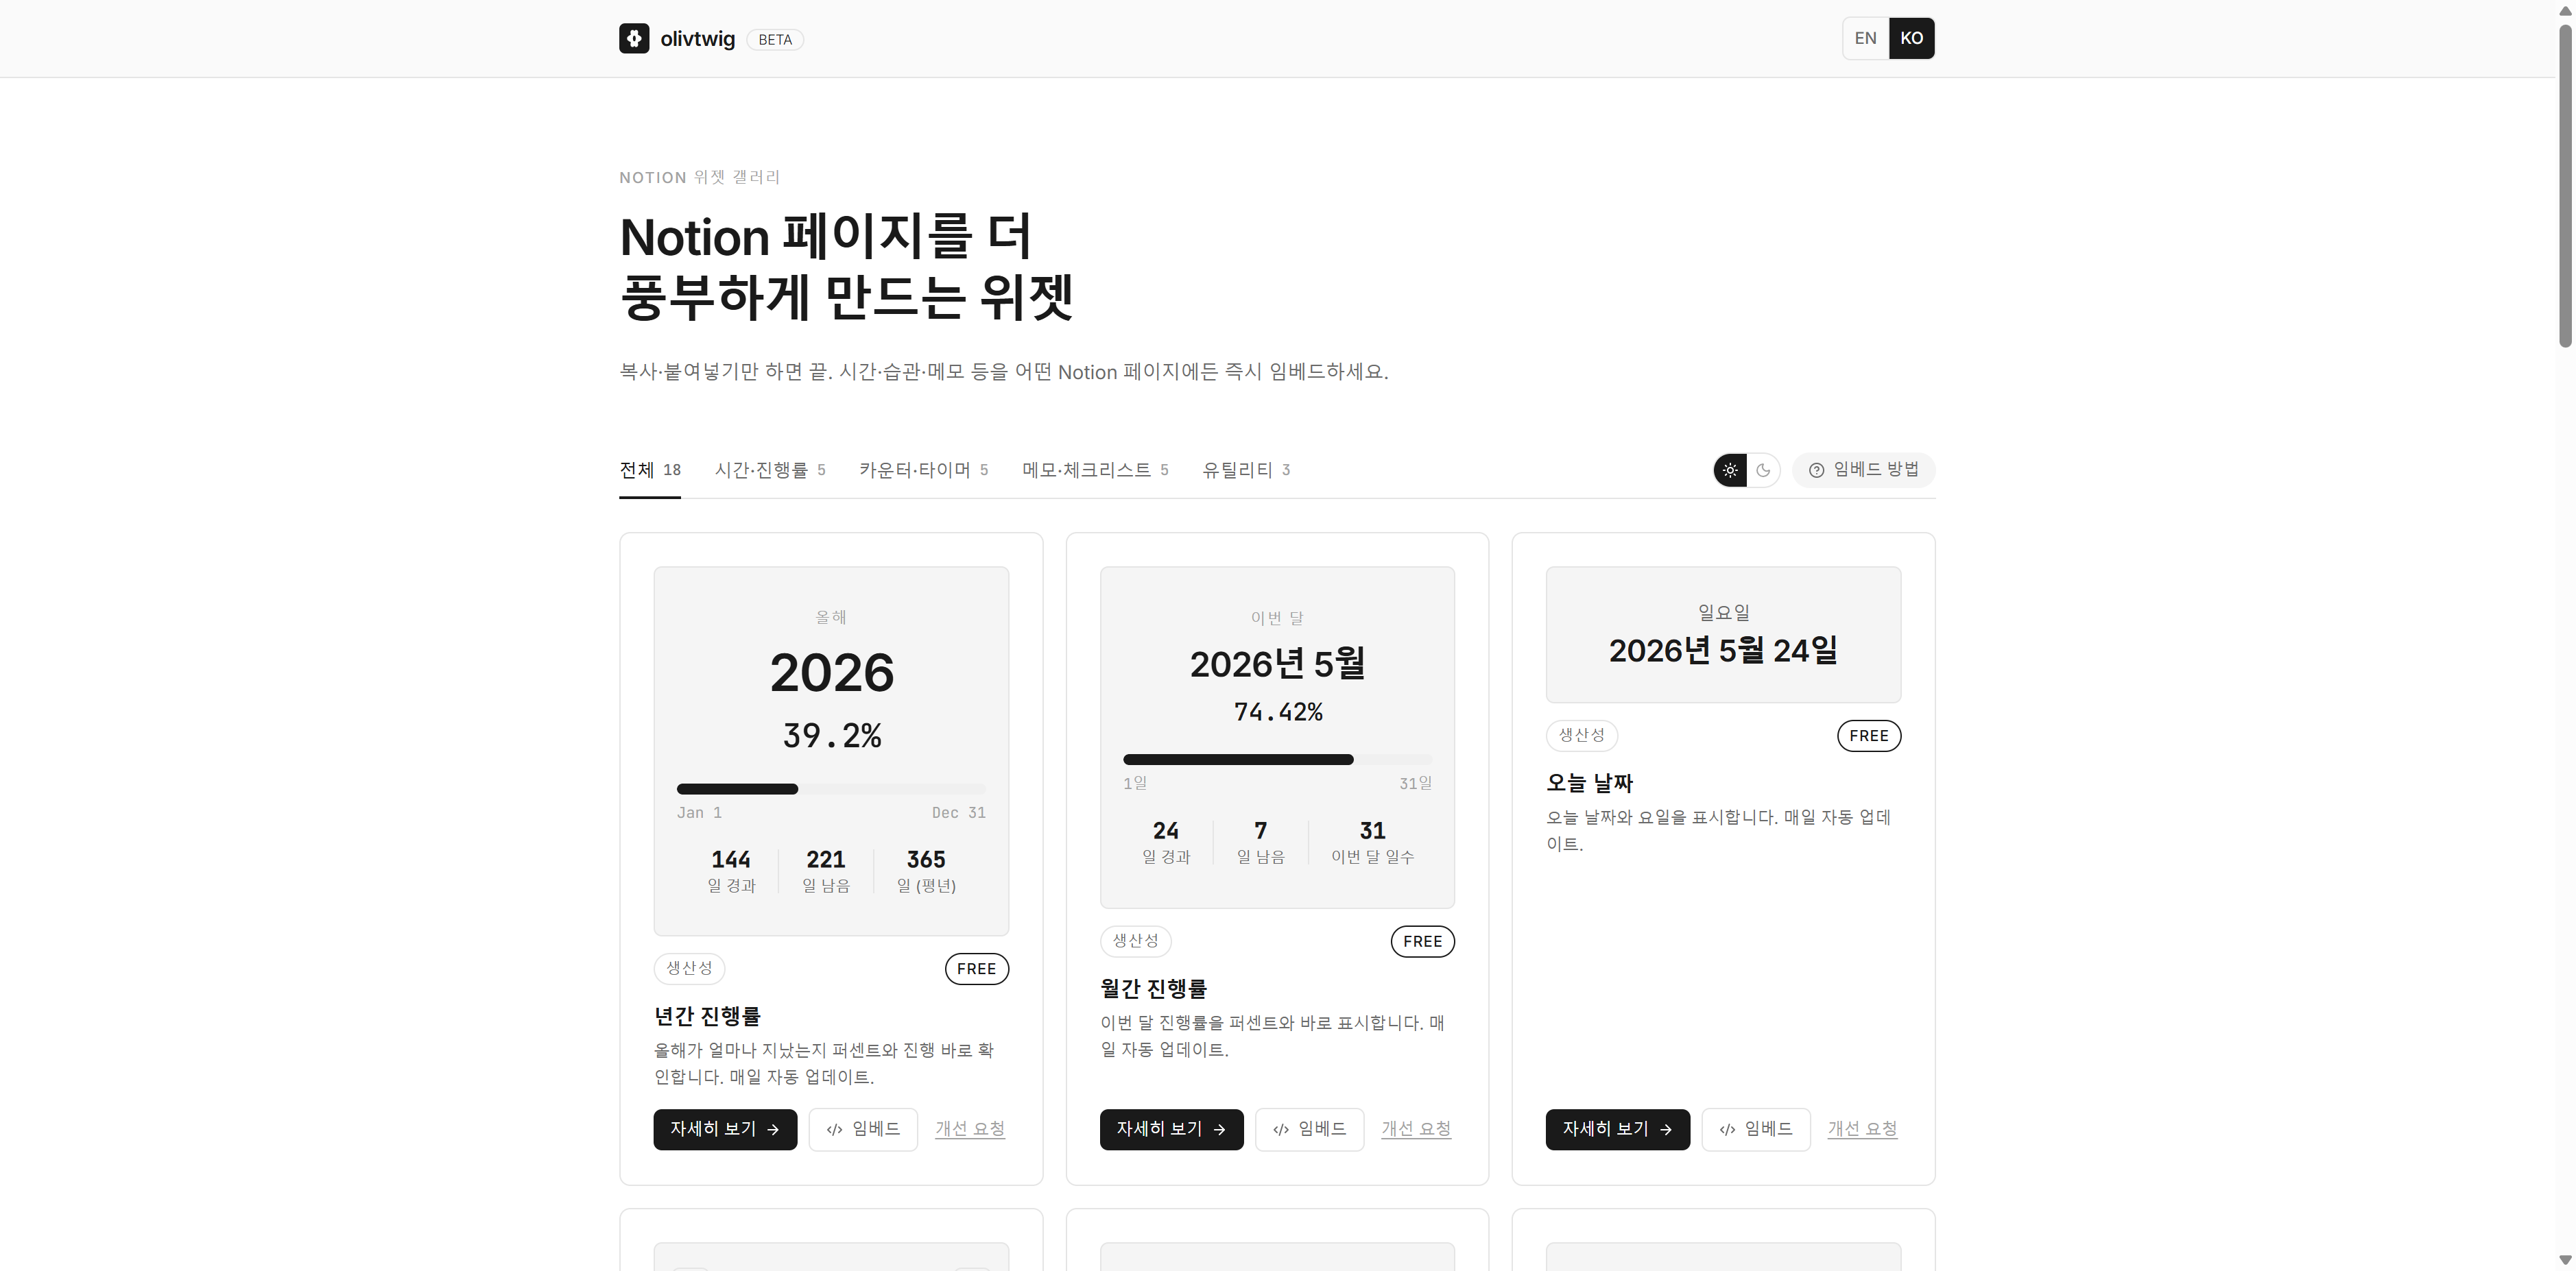This screenshot has height=1271, width=2576.
Task: Select the EN language option
Action: click(x=1865, y=38)
